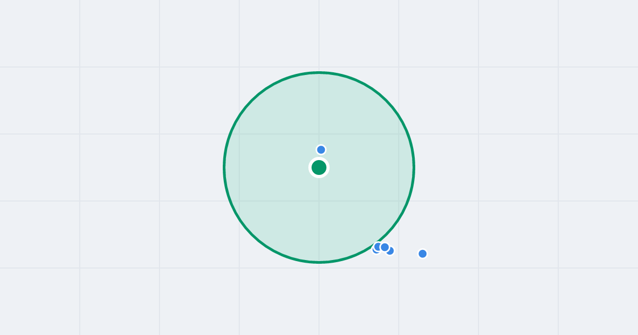The image size is (638, 335).
Task: Select the blue dot just above the green center marker
Action: [x=321, y=149]
